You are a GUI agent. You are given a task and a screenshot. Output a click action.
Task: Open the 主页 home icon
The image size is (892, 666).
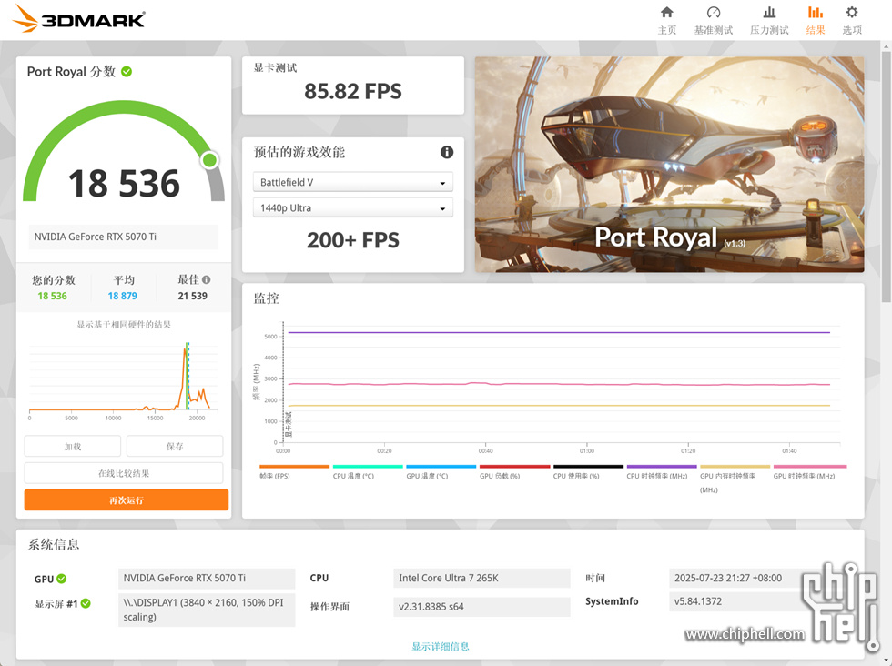[x=666, y=13]
